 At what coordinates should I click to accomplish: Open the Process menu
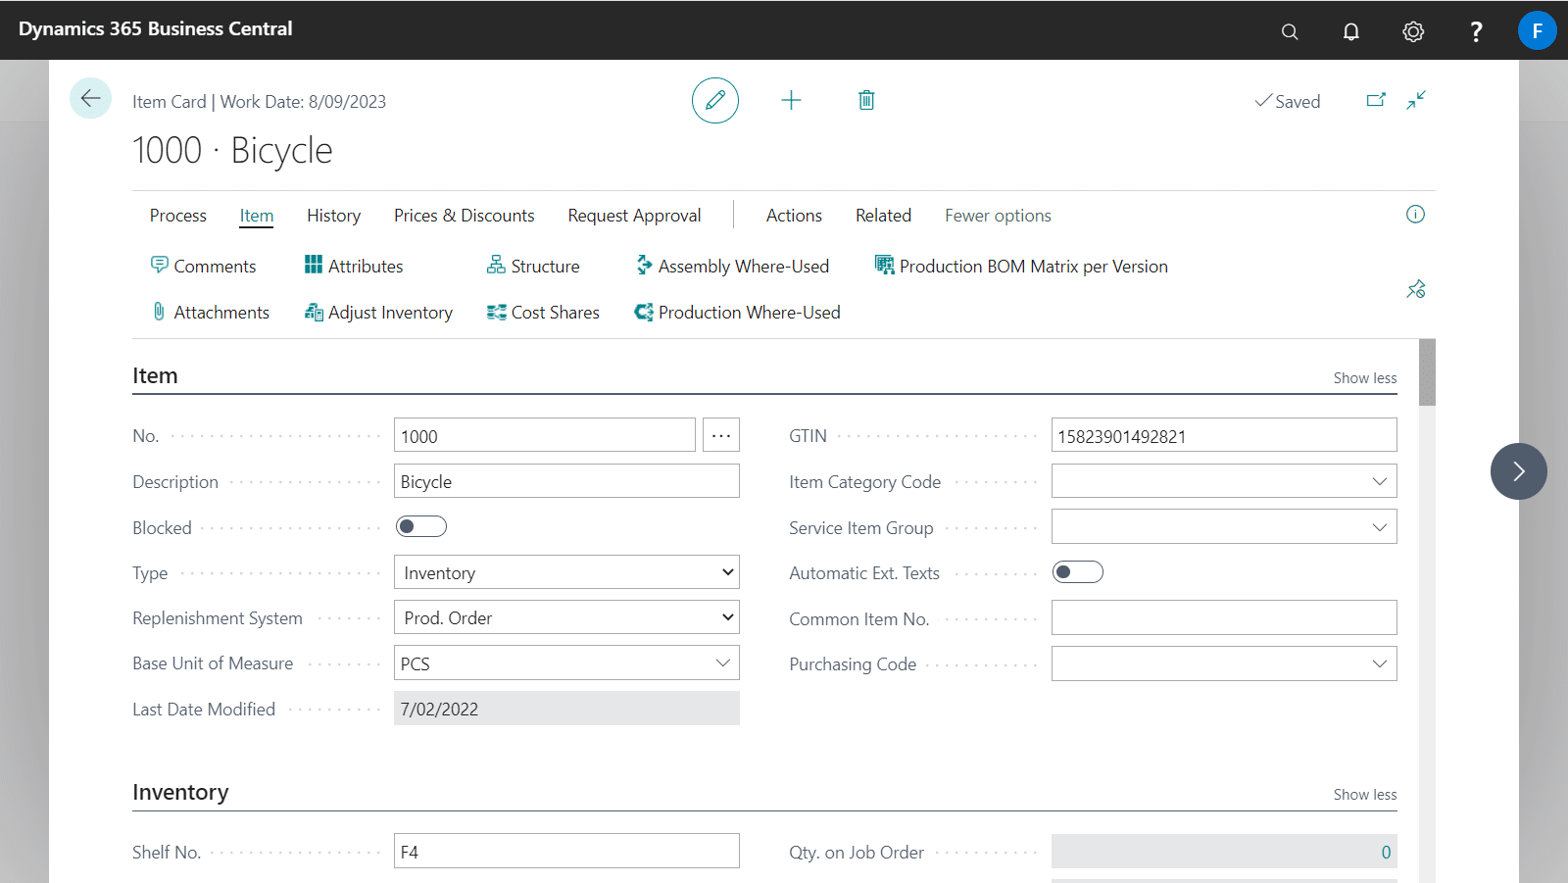[x=178, y=216]
